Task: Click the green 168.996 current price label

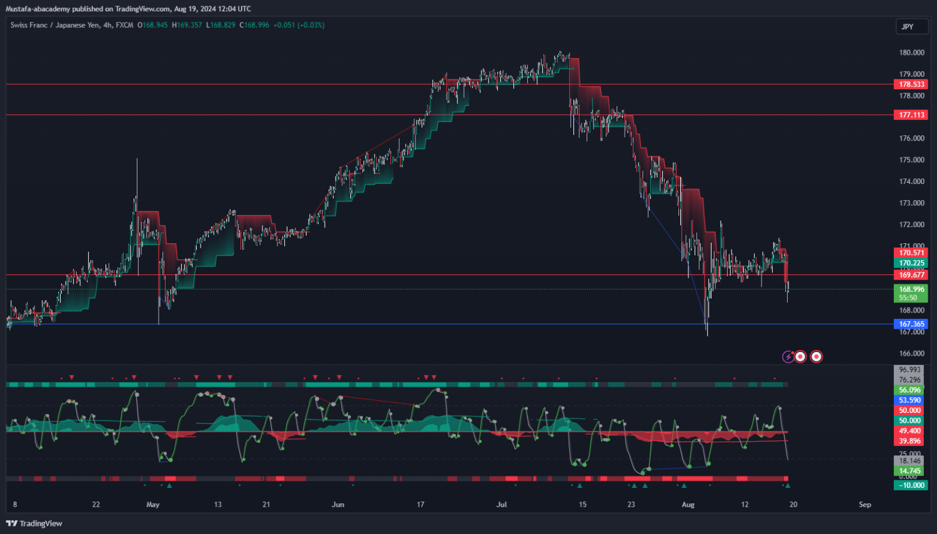Action: [911, 289]
